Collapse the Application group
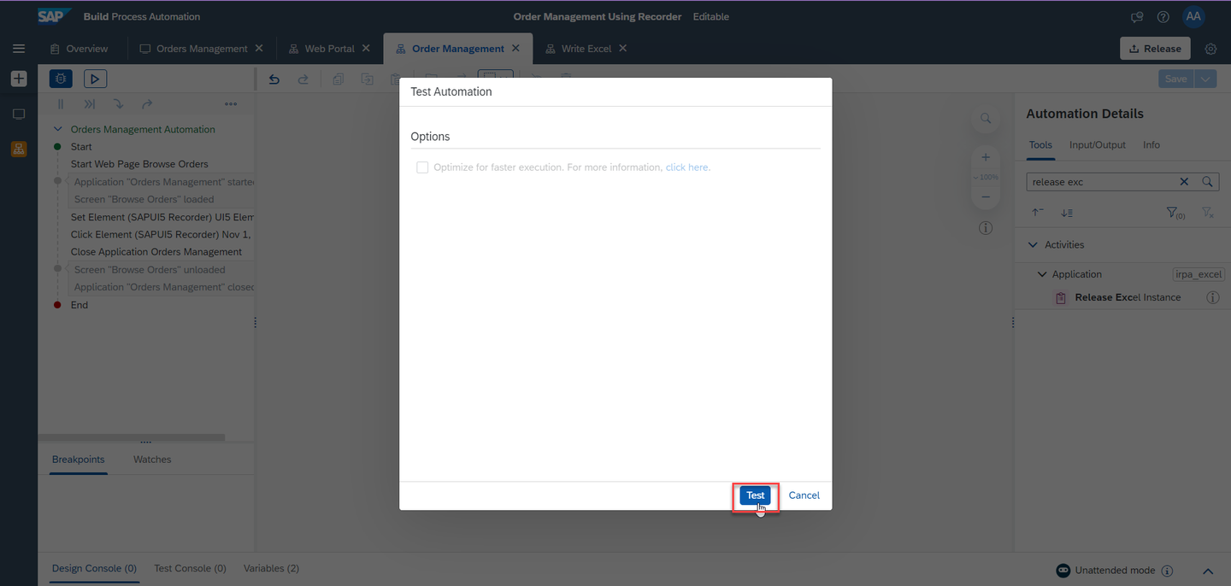This screenshot has width=1231, height=586. [1042, 274]
